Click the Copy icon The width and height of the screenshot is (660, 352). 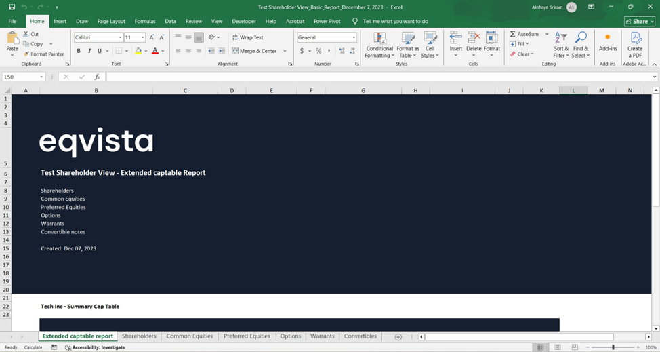click(x=26, y=44)
